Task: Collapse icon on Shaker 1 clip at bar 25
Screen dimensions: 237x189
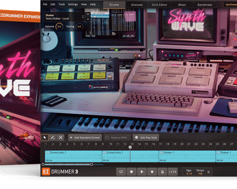Action: 219,153
